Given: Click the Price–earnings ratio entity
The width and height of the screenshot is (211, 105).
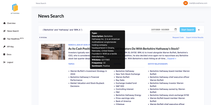Looking at the screenshot, I should 125,98.
